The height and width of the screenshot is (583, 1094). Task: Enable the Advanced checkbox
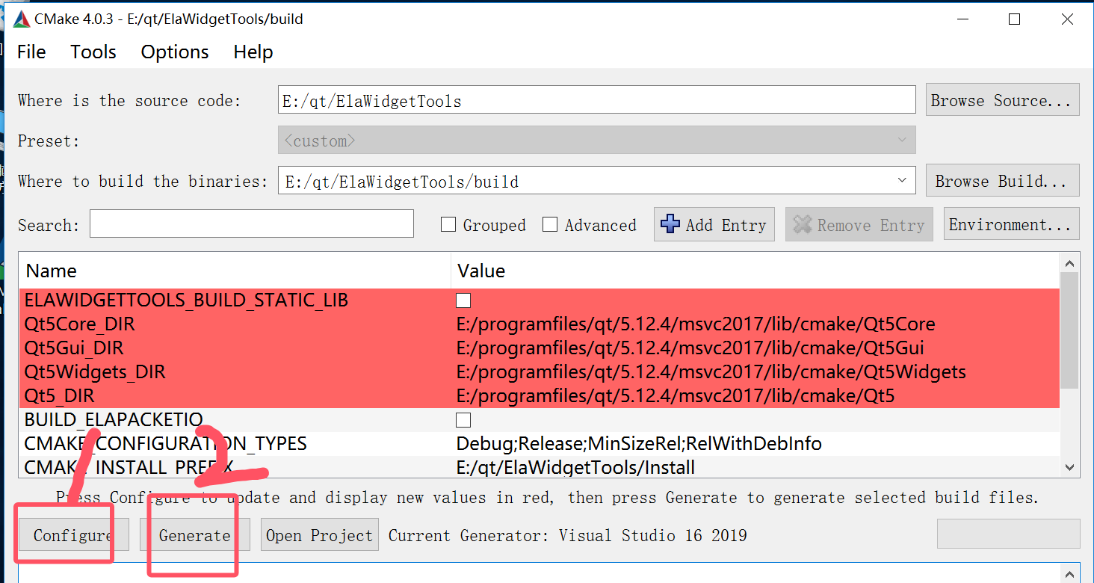pos(550,224)
